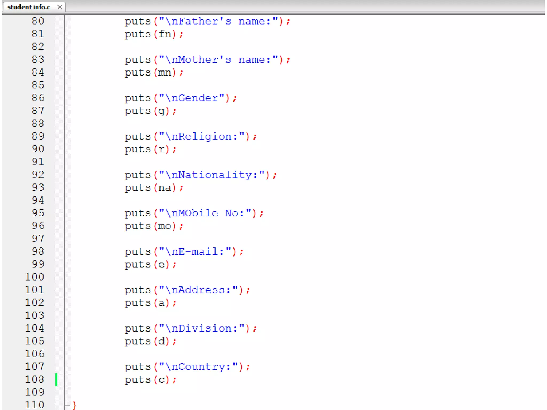547x410 pixels.
Task: Click the "\nGender" string text
Action: pos(192,98)
